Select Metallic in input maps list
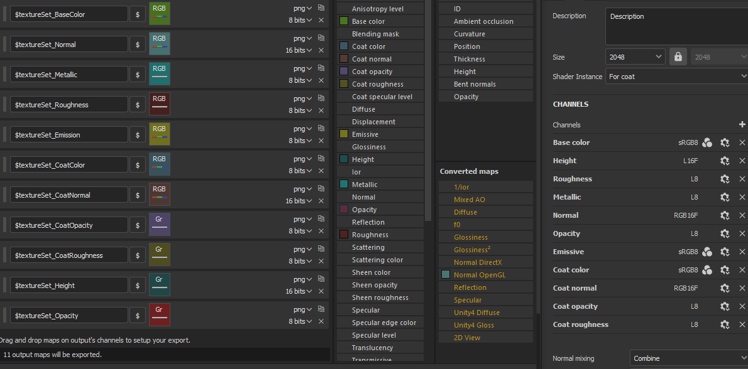Screen dimensions: 748x369 coord(380,184)
